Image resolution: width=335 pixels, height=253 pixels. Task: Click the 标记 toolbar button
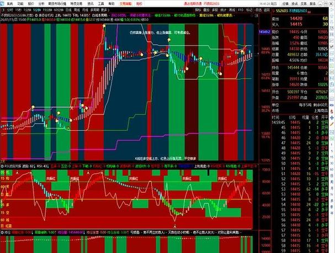point(249,10)
